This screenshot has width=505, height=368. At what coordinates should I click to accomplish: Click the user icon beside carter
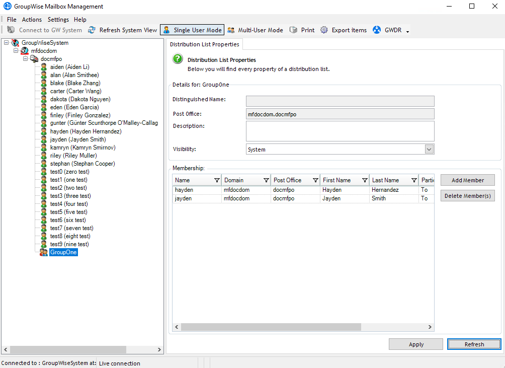click(x=44, y=91)
